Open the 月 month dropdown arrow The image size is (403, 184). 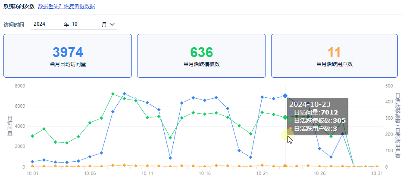tap(112, 24)
